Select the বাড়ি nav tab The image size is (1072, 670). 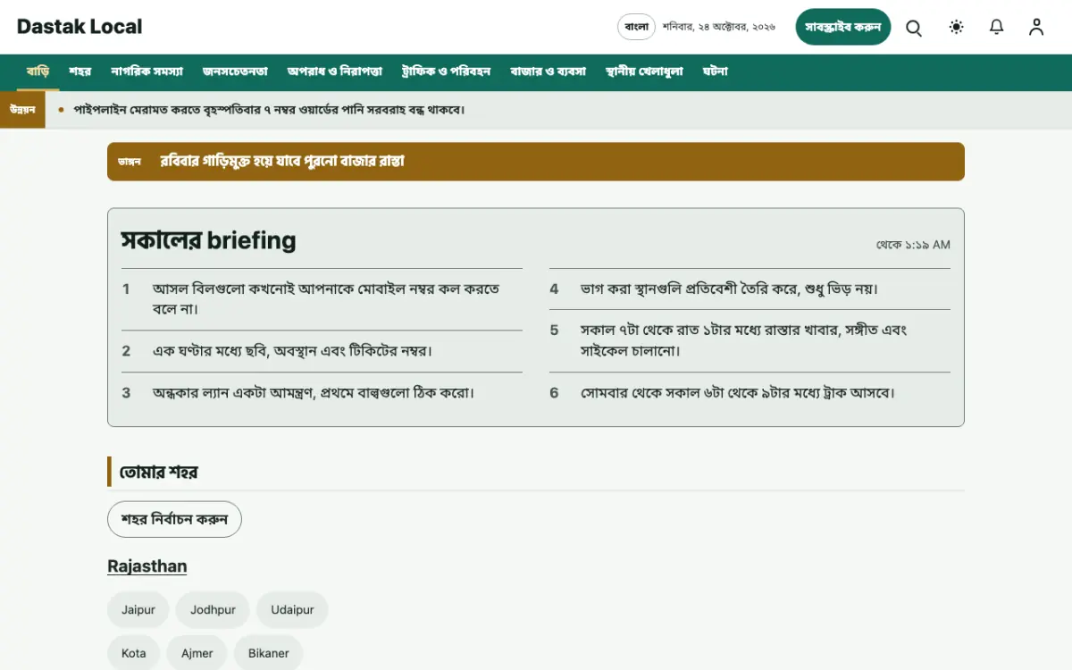coord(38,71)
